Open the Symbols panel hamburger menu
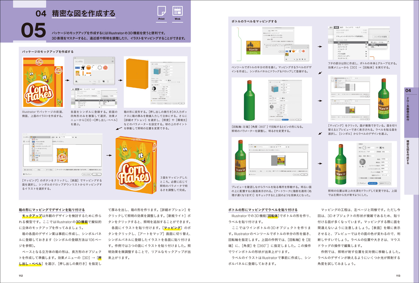The width and height of the screenshot is (419, 283). click(x=112, y=61)
